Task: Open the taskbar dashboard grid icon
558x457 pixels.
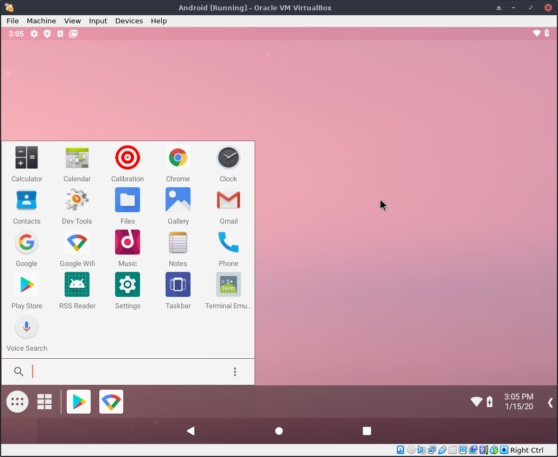Action: pos(45,402)
